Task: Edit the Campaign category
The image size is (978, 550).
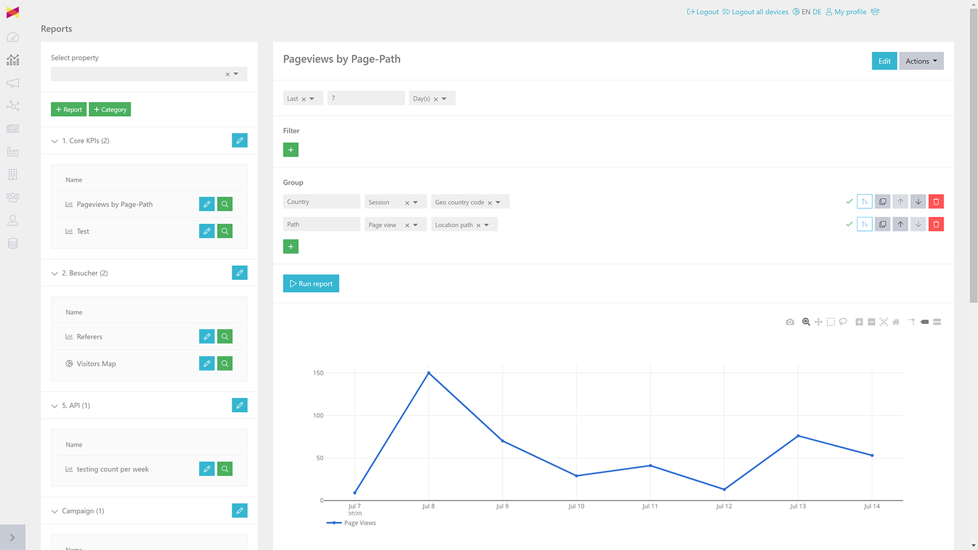Action: (x=240, y=510)
